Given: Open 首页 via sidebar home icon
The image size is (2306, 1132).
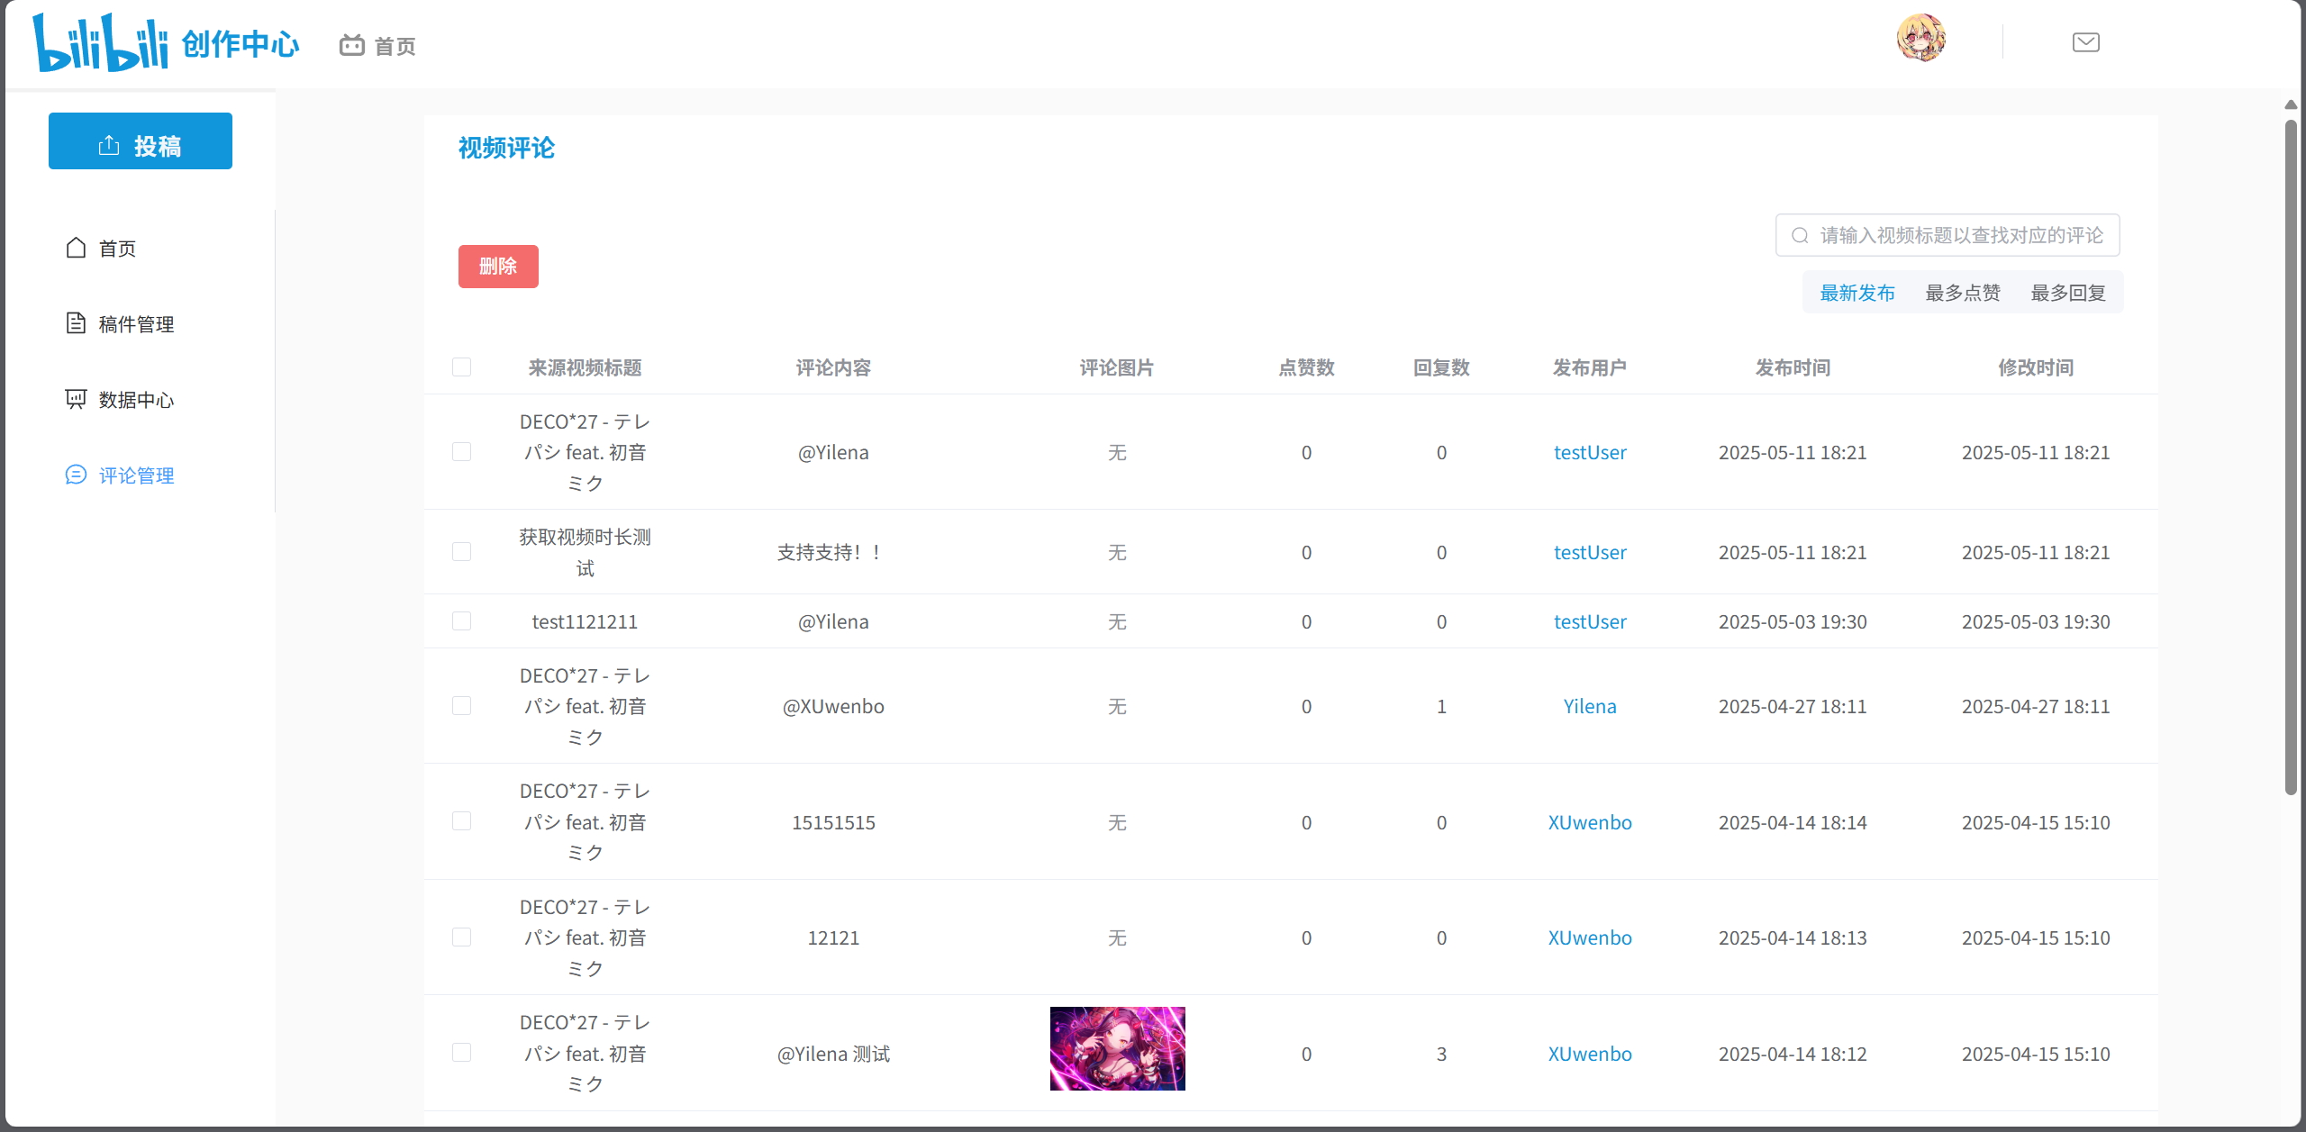Looking at the screenshot, I should tap(77, 248).
